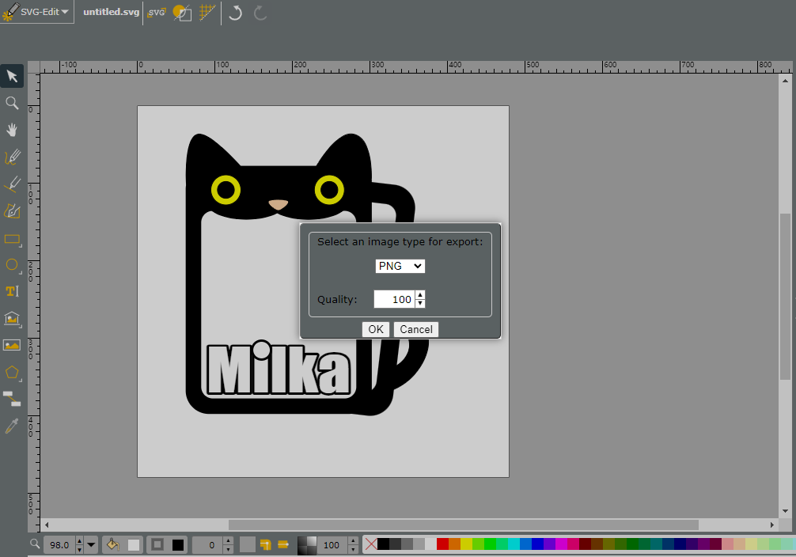Decrease zoom level with down stepper
This screenshot has width=796, height=557.
pos(79,549)
